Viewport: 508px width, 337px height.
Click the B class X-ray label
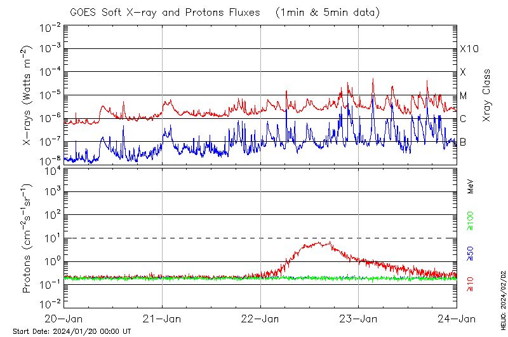click(x=463, y=142)
